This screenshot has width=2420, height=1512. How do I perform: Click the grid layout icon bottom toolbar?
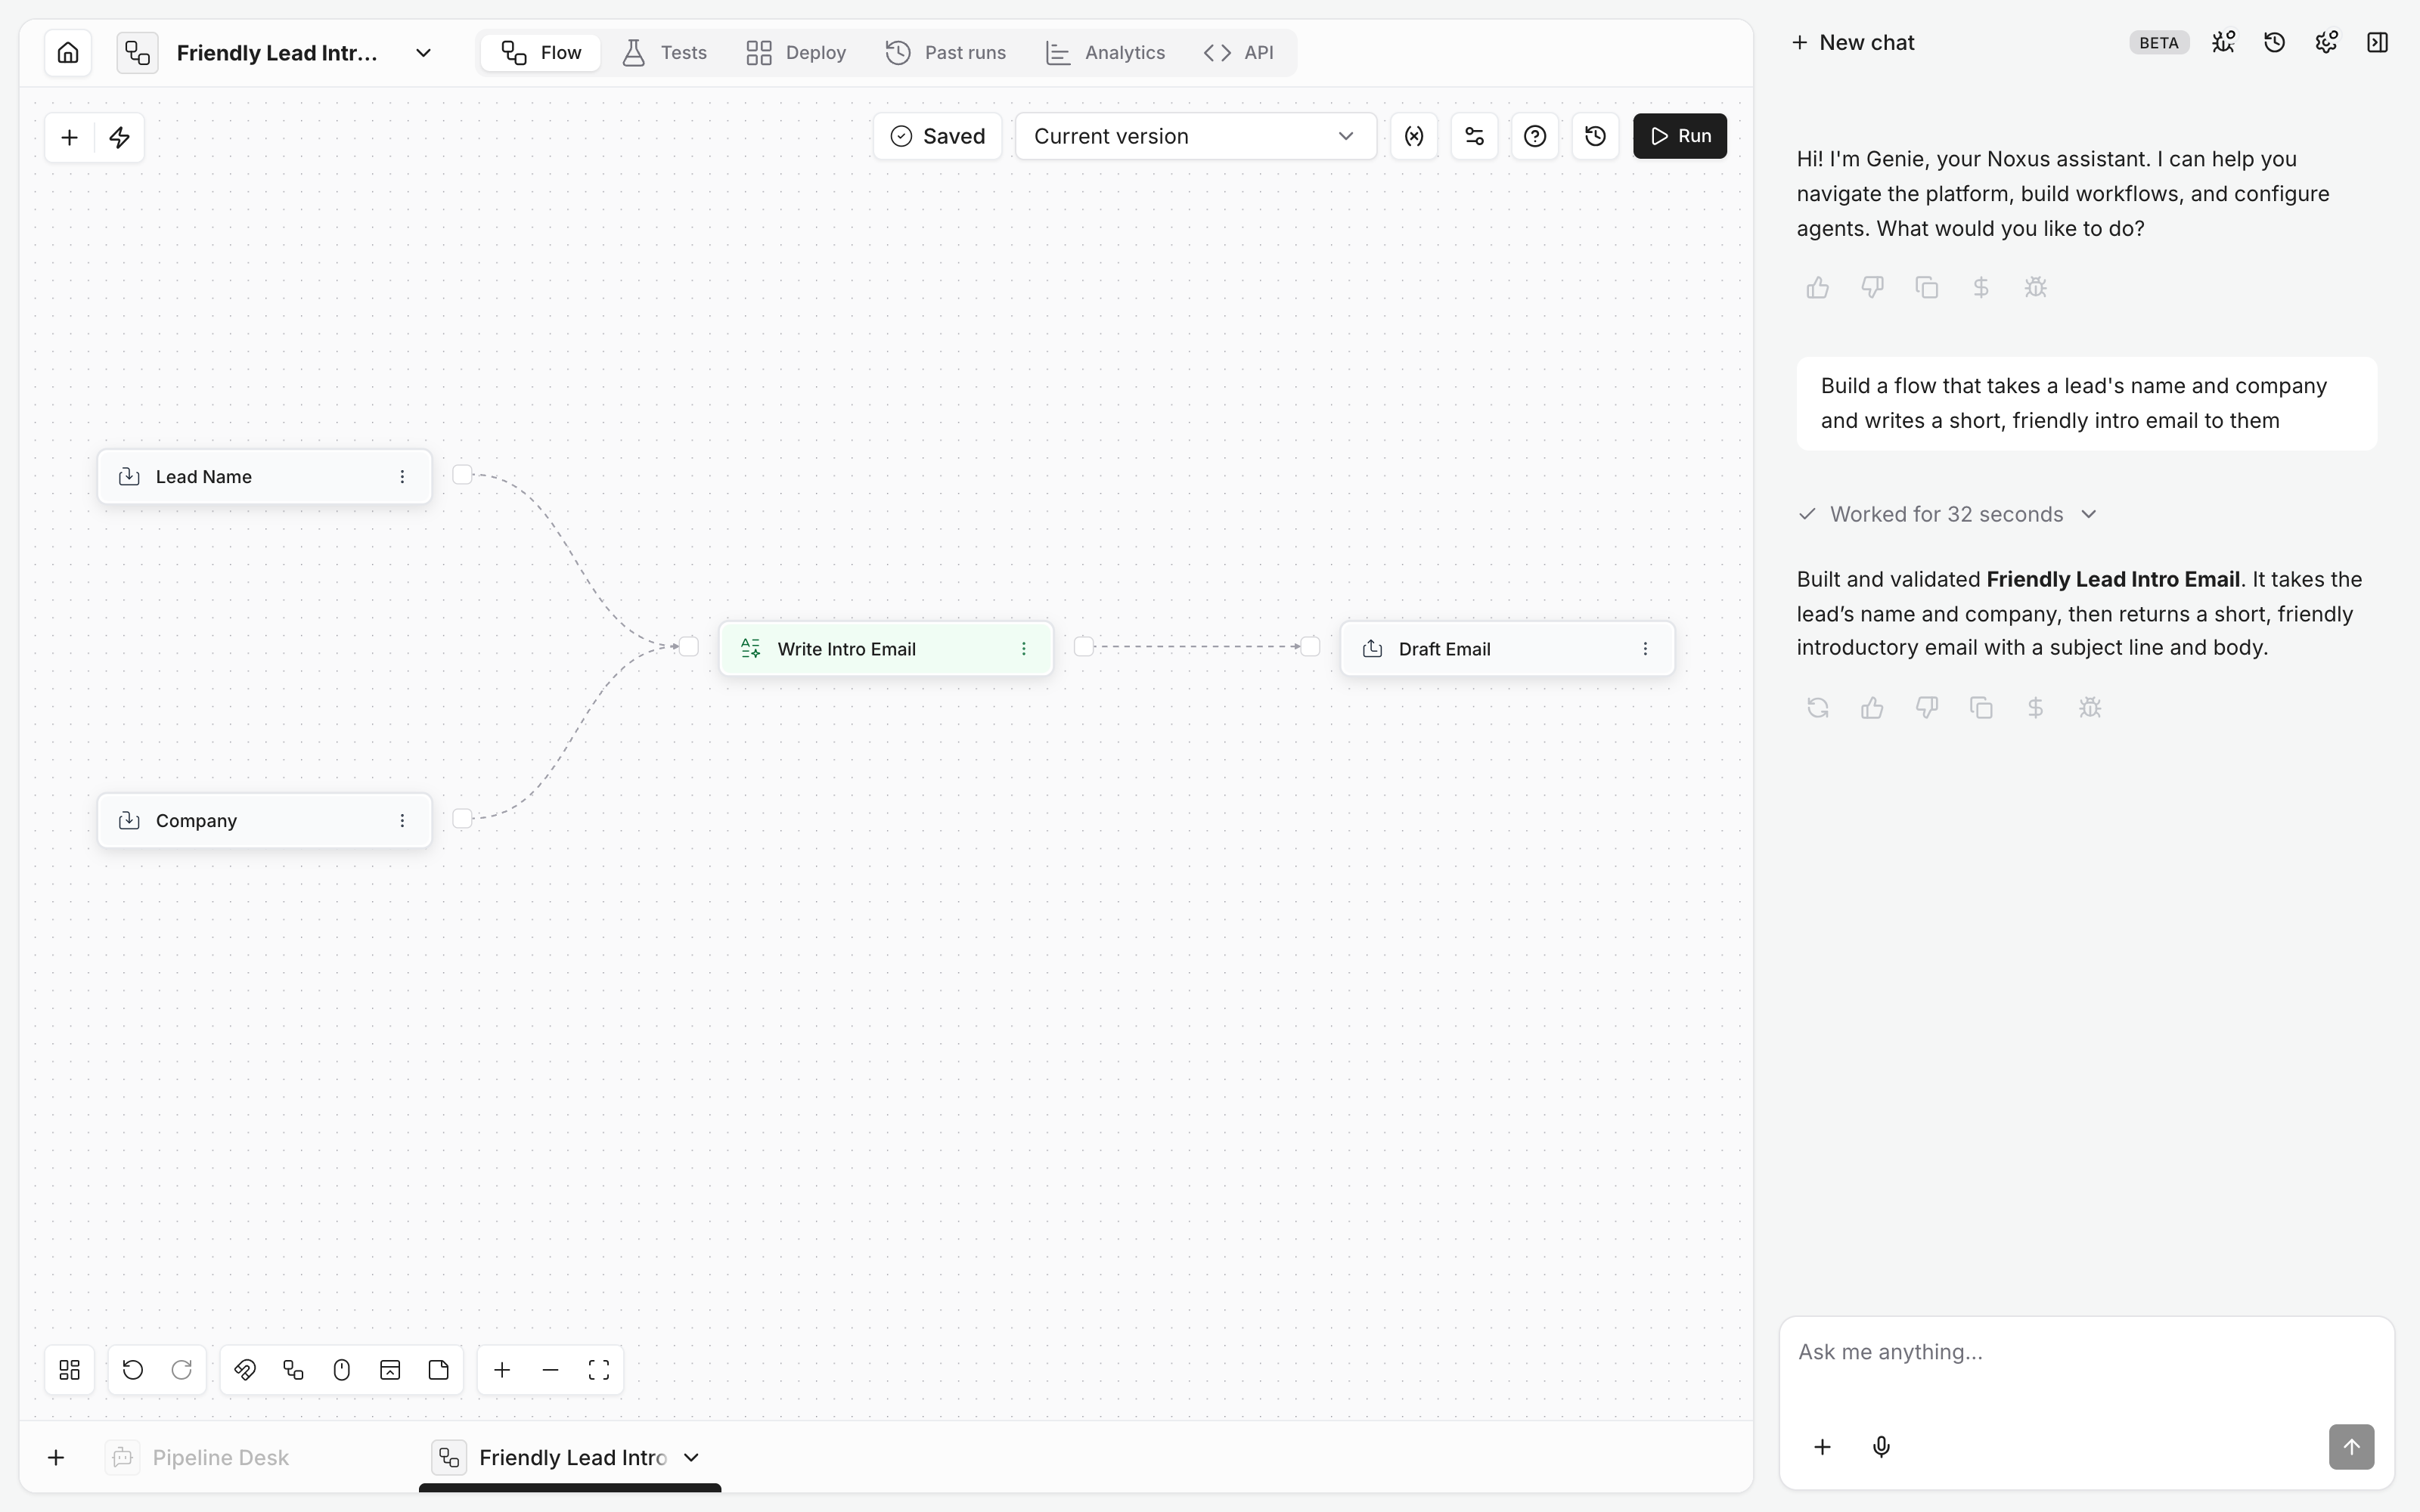[69, 1370]
